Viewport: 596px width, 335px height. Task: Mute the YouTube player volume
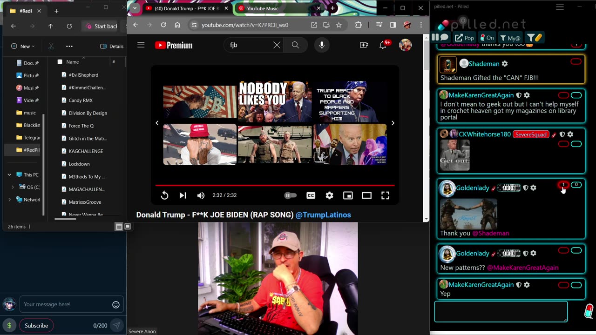coord(201,195)
